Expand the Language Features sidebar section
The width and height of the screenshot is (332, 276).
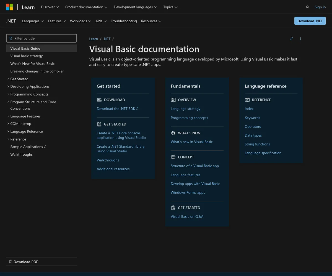[8, 116]
